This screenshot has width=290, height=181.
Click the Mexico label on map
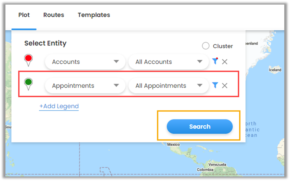173,145
